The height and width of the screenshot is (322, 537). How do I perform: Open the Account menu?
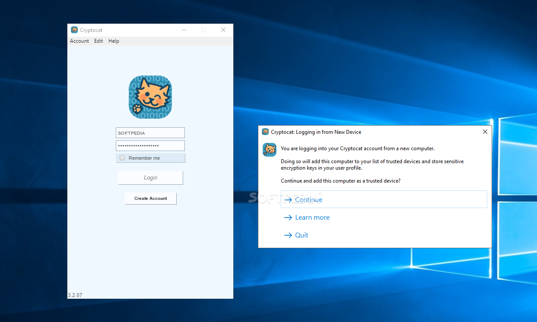click(x=79, y=41)
